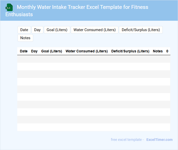Select the Notes tag button

[x=25, y=38]
